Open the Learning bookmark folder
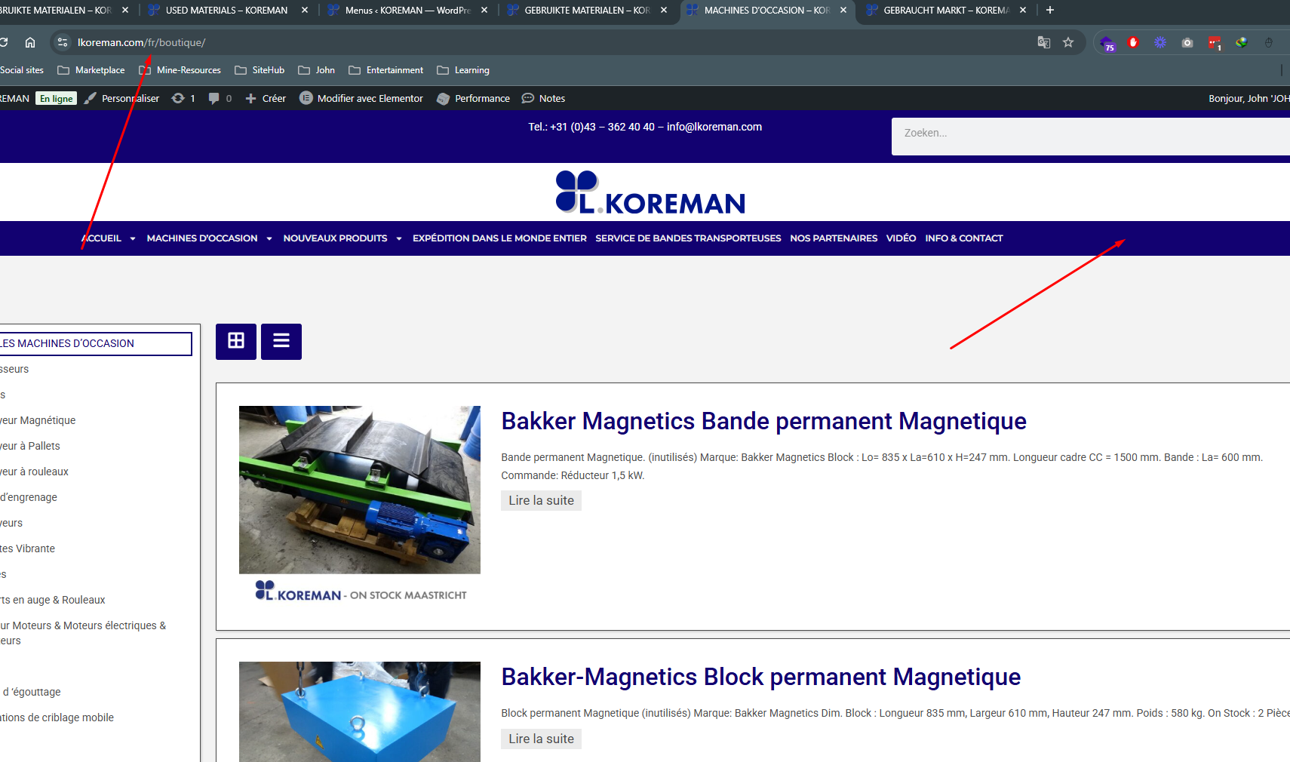 463,70
